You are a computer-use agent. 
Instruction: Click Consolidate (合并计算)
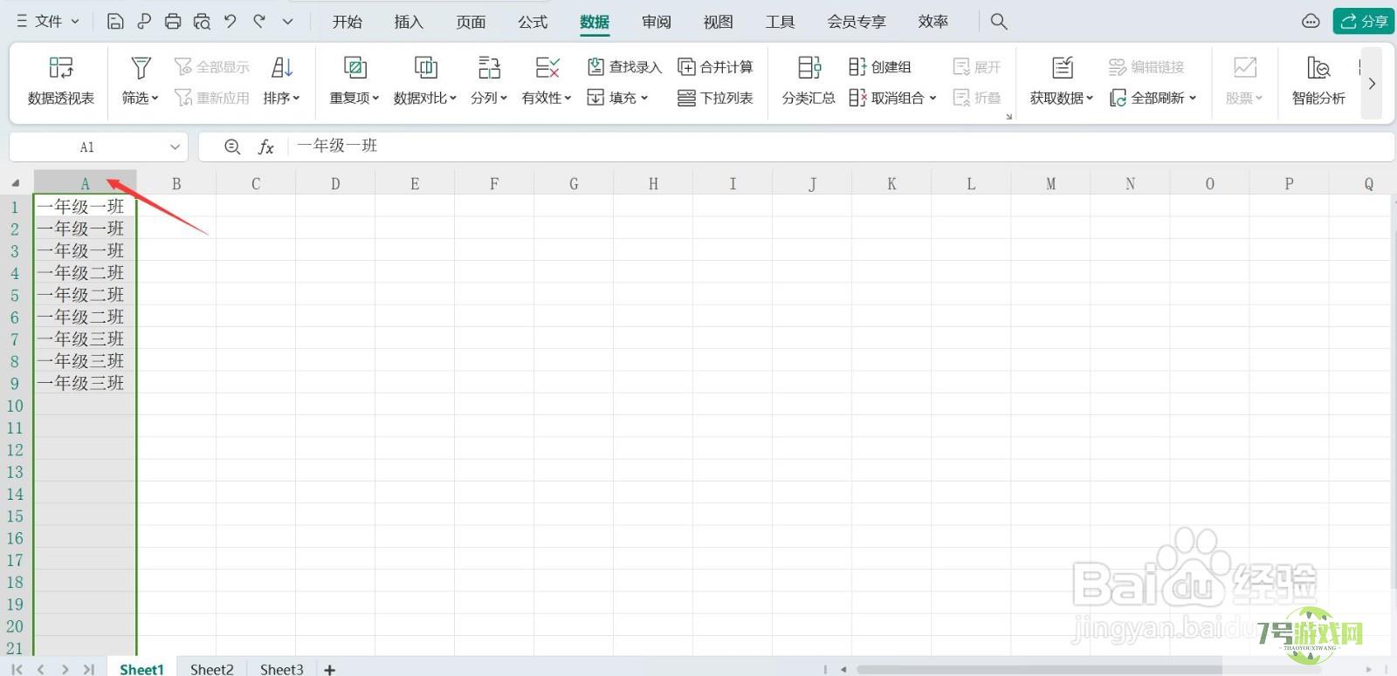pos(715,67)
